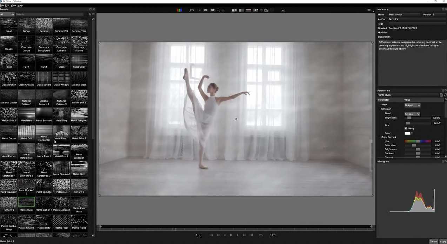Image resolution: width=447 pixels, height=244 pixels.
Task: Jump to the last frame
Action: (x=251, y=235)
